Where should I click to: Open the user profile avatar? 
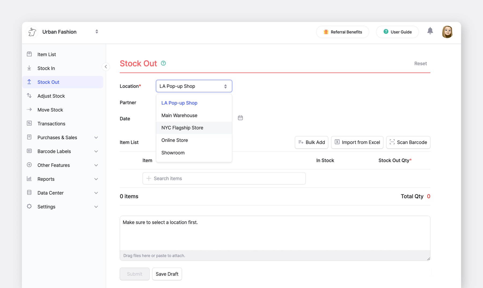tap(447, 32)
